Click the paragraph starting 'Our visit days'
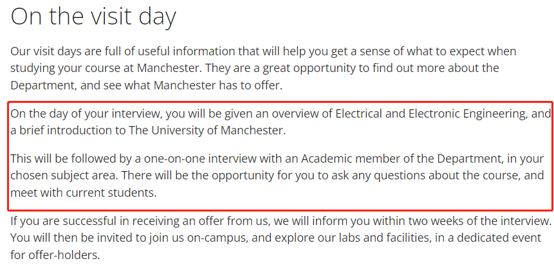Screen dimensions: 554x270 coord(263,68)
